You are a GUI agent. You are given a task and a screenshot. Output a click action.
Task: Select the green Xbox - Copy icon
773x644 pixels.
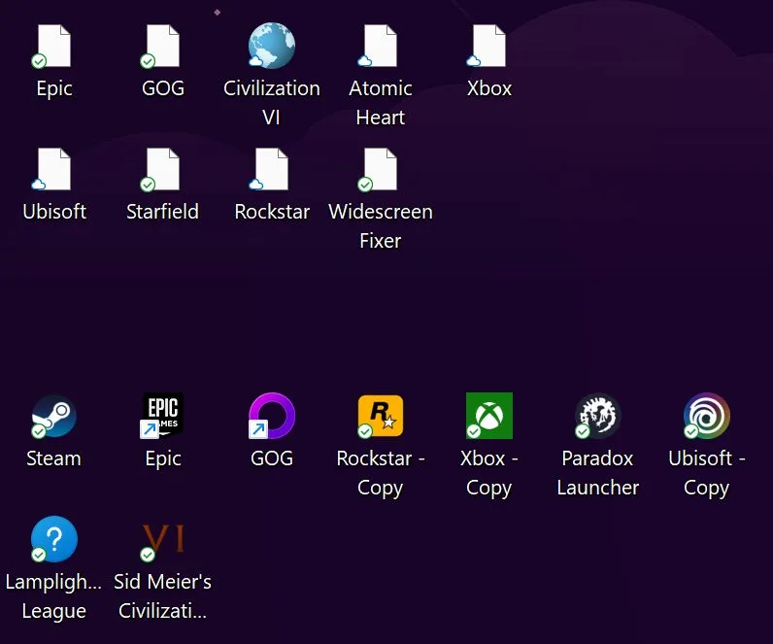(x=489, y=416)
